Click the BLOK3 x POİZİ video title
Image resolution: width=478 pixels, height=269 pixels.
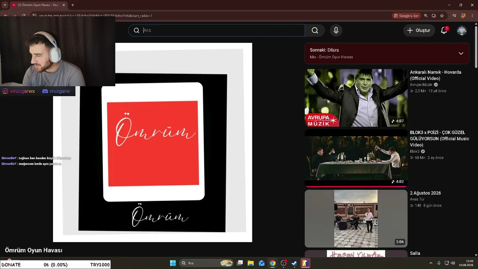[x=440, y=139]
